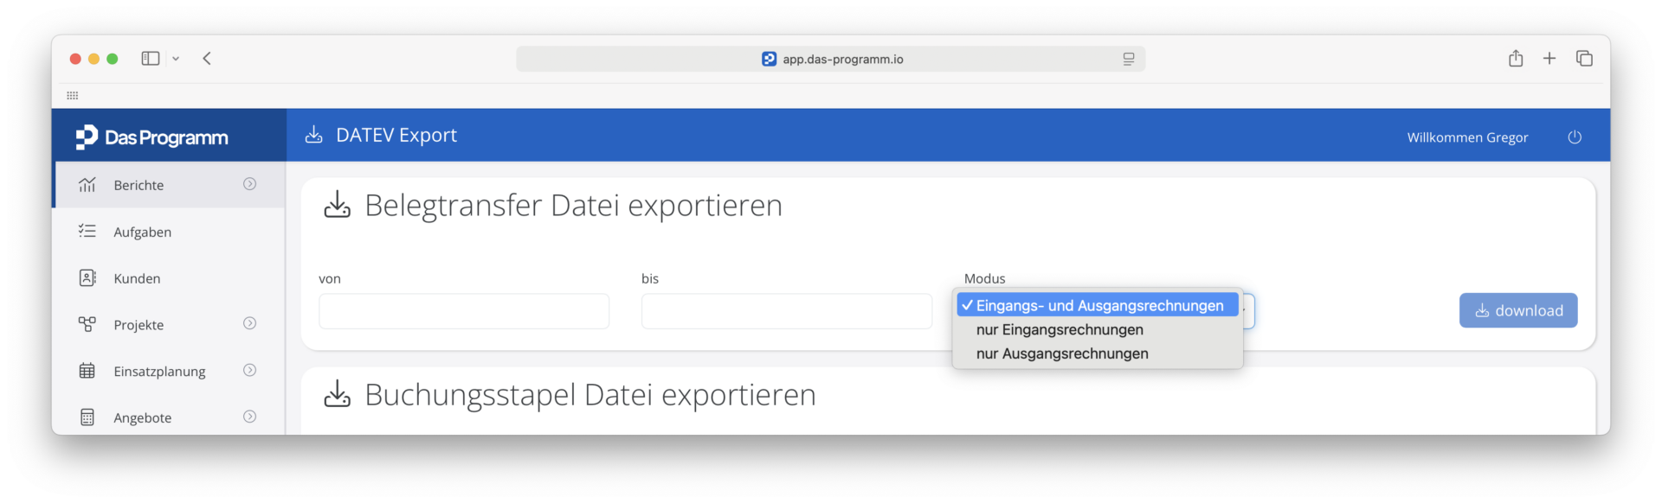Click the Buchungsstapel Datei exportieren heading
The width and height of the screenshot is (1662, 503).
tap(590, 395)
